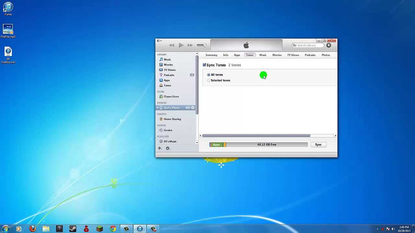
Task: Show hidden system tray icons arrow
Action: pyautogui.click(x=377, y=229)
